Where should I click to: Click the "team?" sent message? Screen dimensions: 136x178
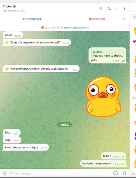(114, 156)
